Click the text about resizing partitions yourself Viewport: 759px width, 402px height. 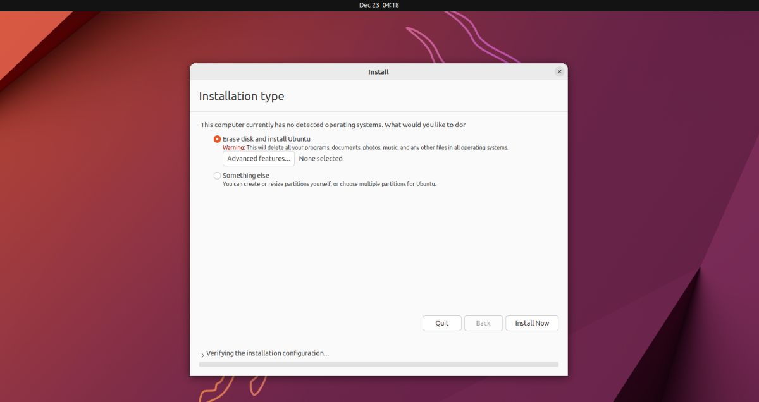click(330, 185)
